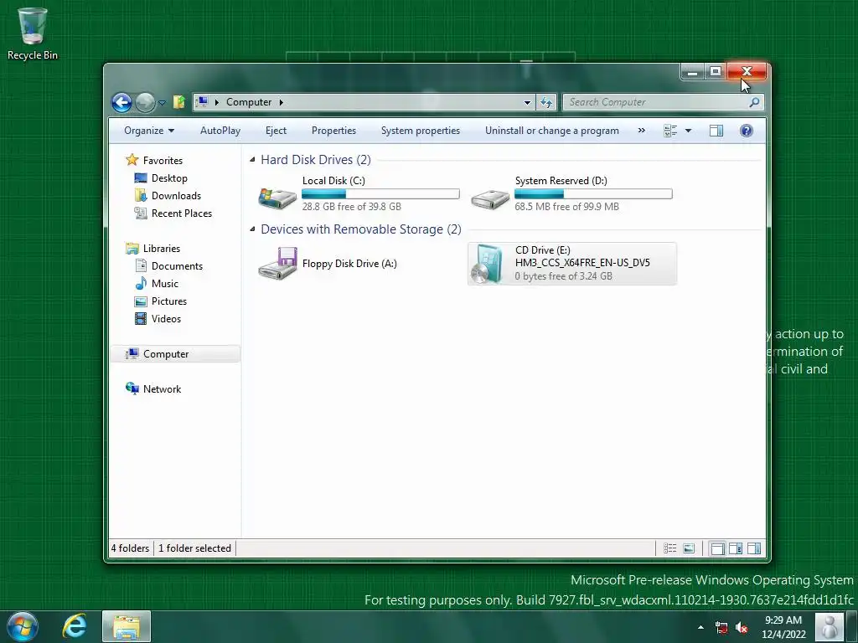The width and height of the screenshot is (858, 643).
Task: Click the Hard Disk Drives (2) heading
Action: coord(316,160)
